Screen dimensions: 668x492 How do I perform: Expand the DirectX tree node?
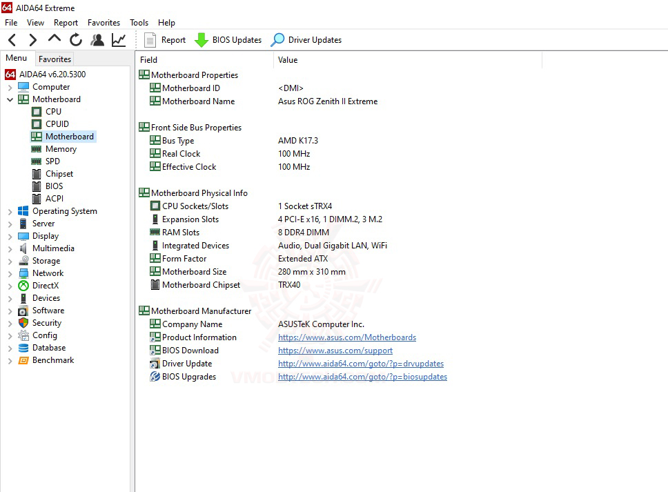(10, 286)
